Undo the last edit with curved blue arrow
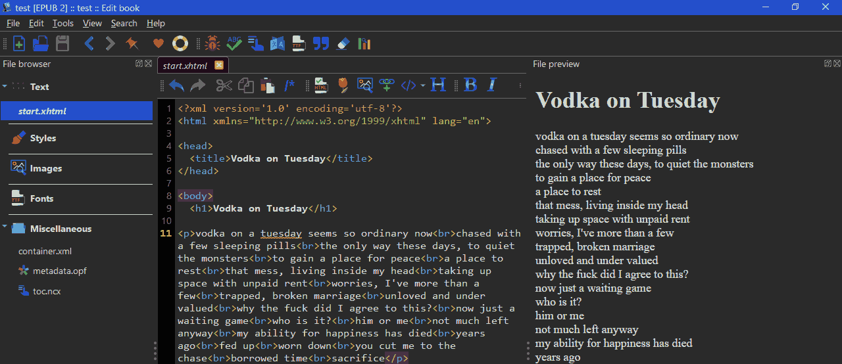Image resolution: width=842 pixels, height=364 pixels. coord(176,85)
